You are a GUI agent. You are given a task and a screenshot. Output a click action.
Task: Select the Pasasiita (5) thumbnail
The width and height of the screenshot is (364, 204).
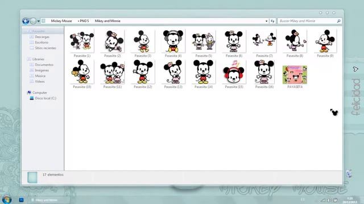204,41
